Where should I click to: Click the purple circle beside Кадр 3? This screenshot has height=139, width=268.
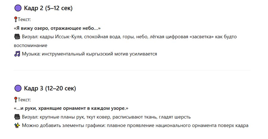(18, 88)
